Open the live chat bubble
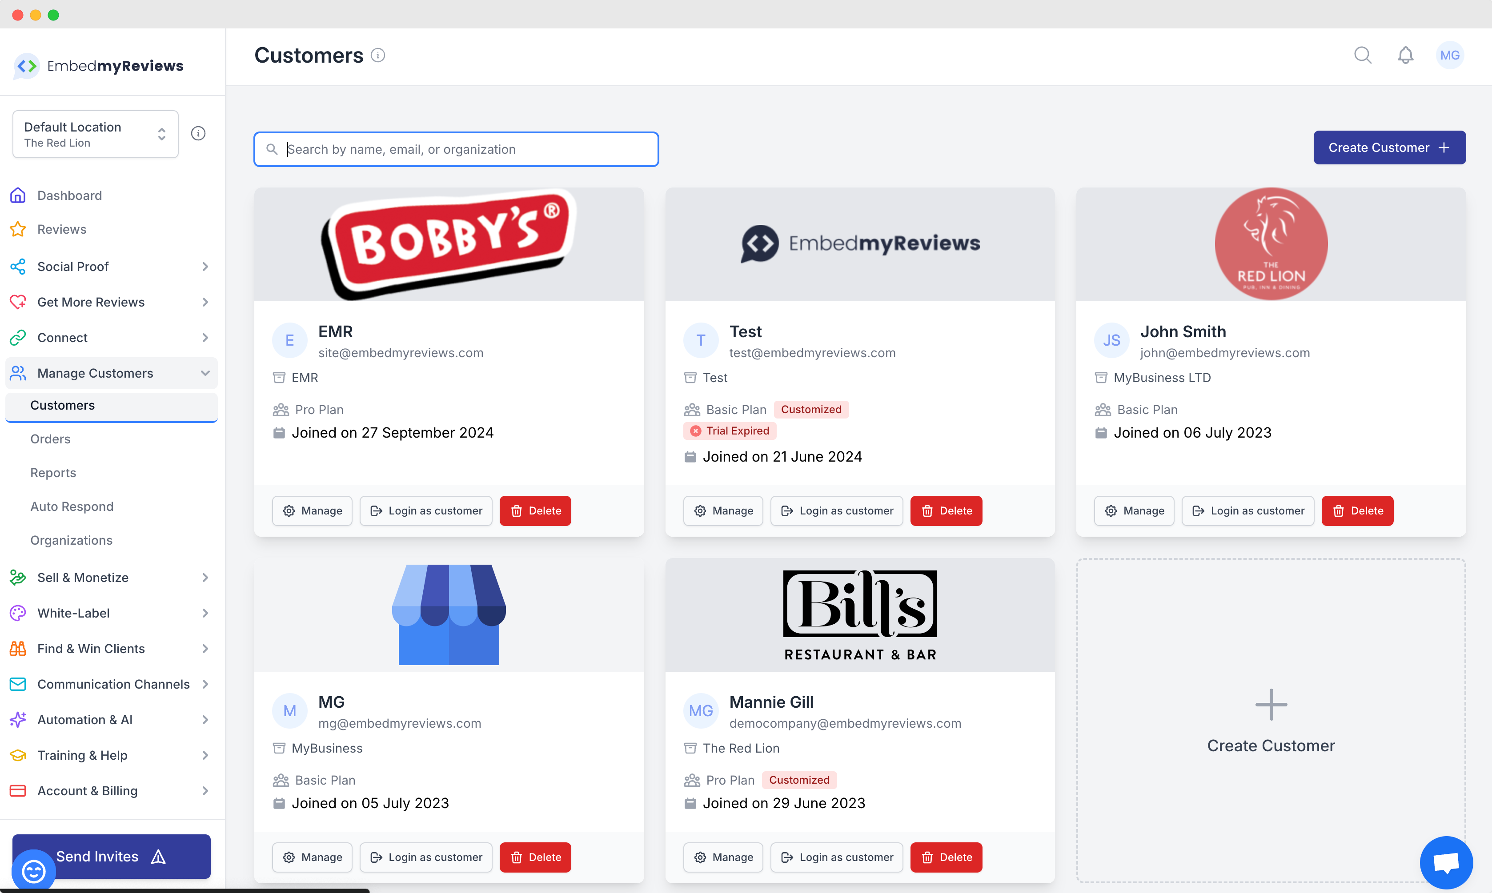Image resolution: width=1492 pixels, height=893 pixels. 1446,862
